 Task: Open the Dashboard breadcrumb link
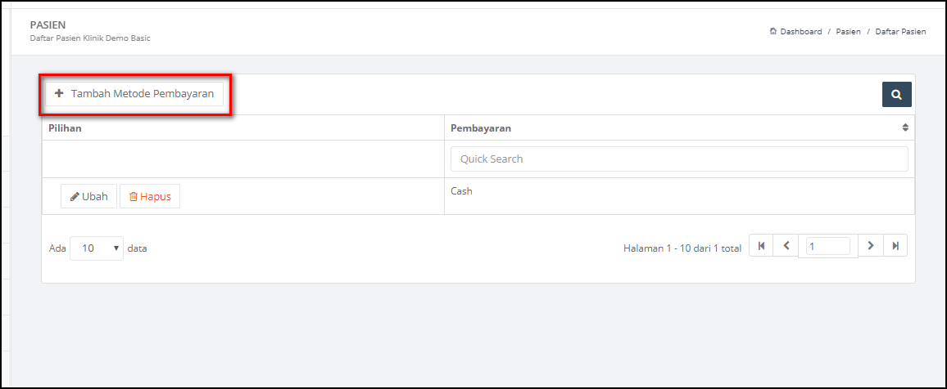click(x=801, y=31)
